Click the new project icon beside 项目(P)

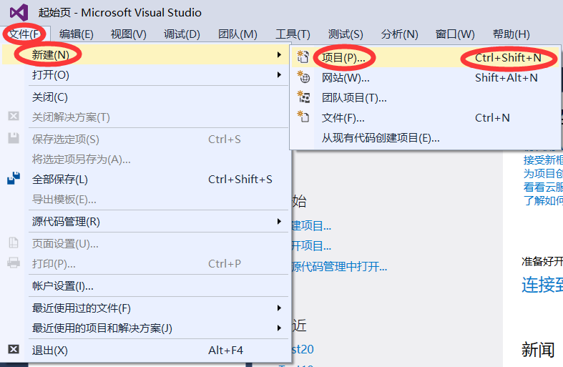[303, 57]
